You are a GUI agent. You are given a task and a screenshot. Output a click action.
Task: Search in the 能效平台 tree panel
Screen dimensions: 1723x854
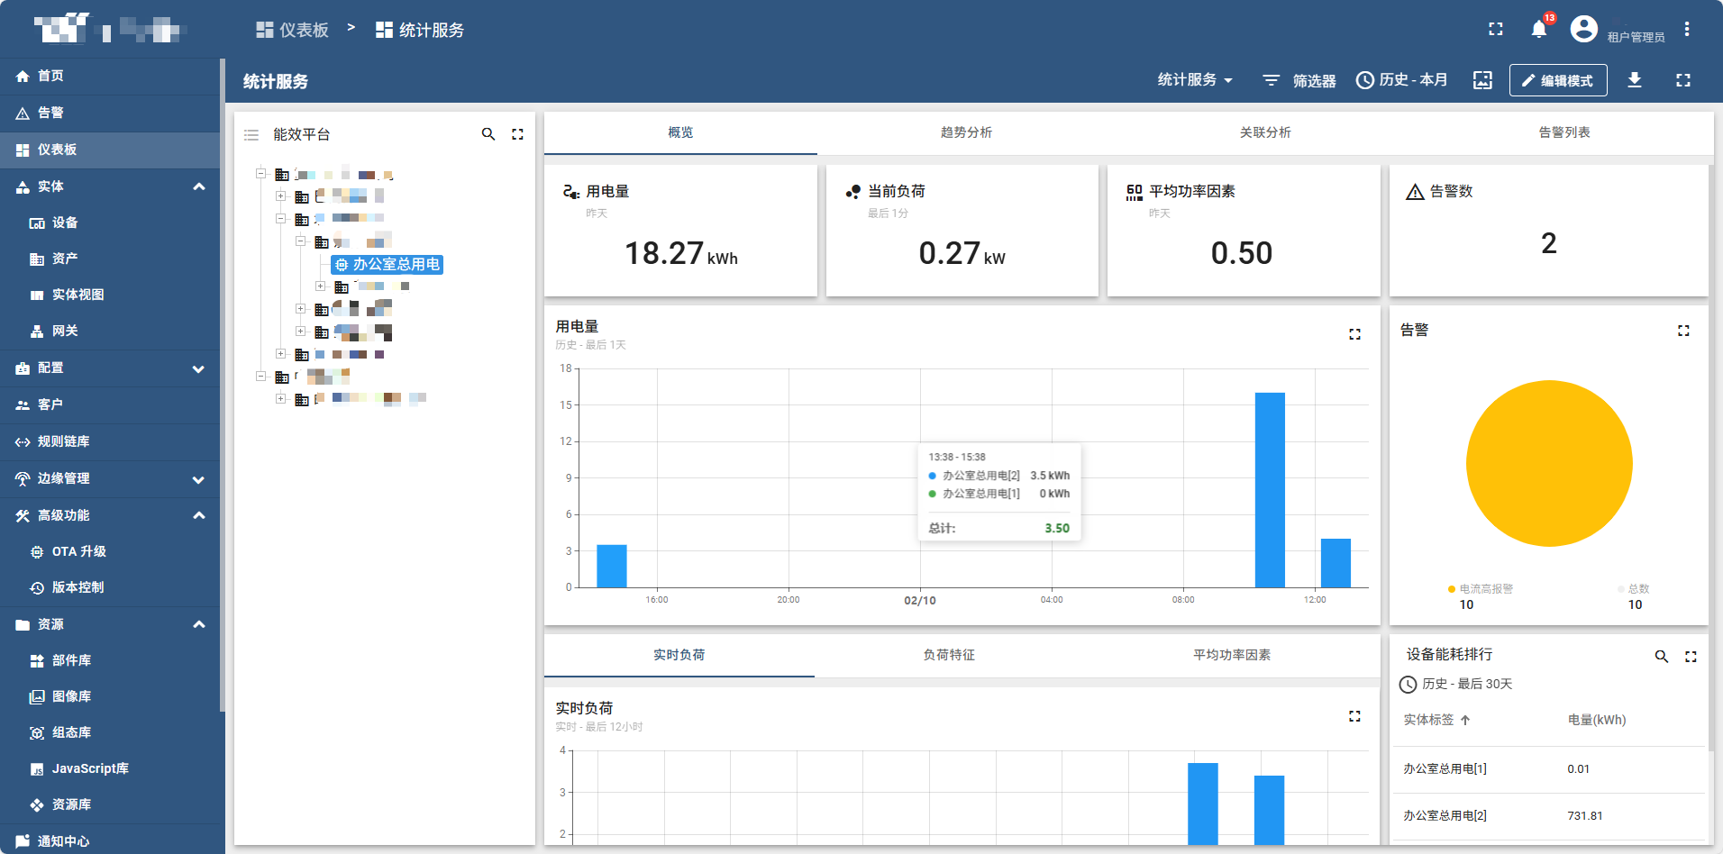click(488, 134)
